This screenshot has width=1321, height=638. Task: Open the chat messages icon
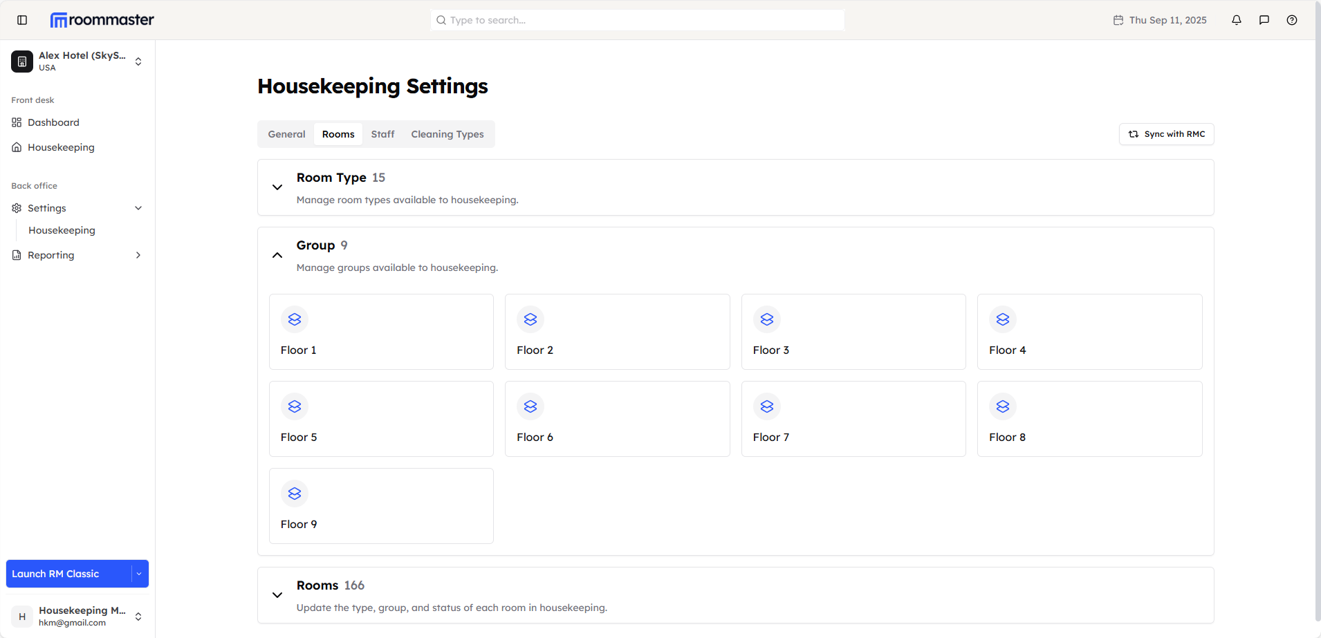click(1264, 20)
